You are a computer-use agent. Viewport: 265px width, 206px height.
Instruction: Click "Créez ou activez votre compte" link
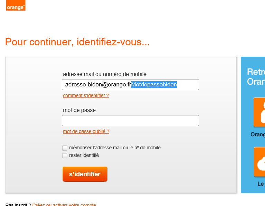64,205
